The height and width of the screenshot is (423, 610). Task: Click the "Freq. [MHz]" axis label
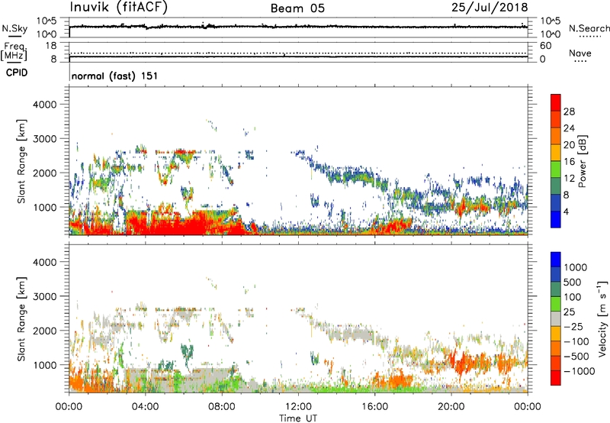(14, 51)
